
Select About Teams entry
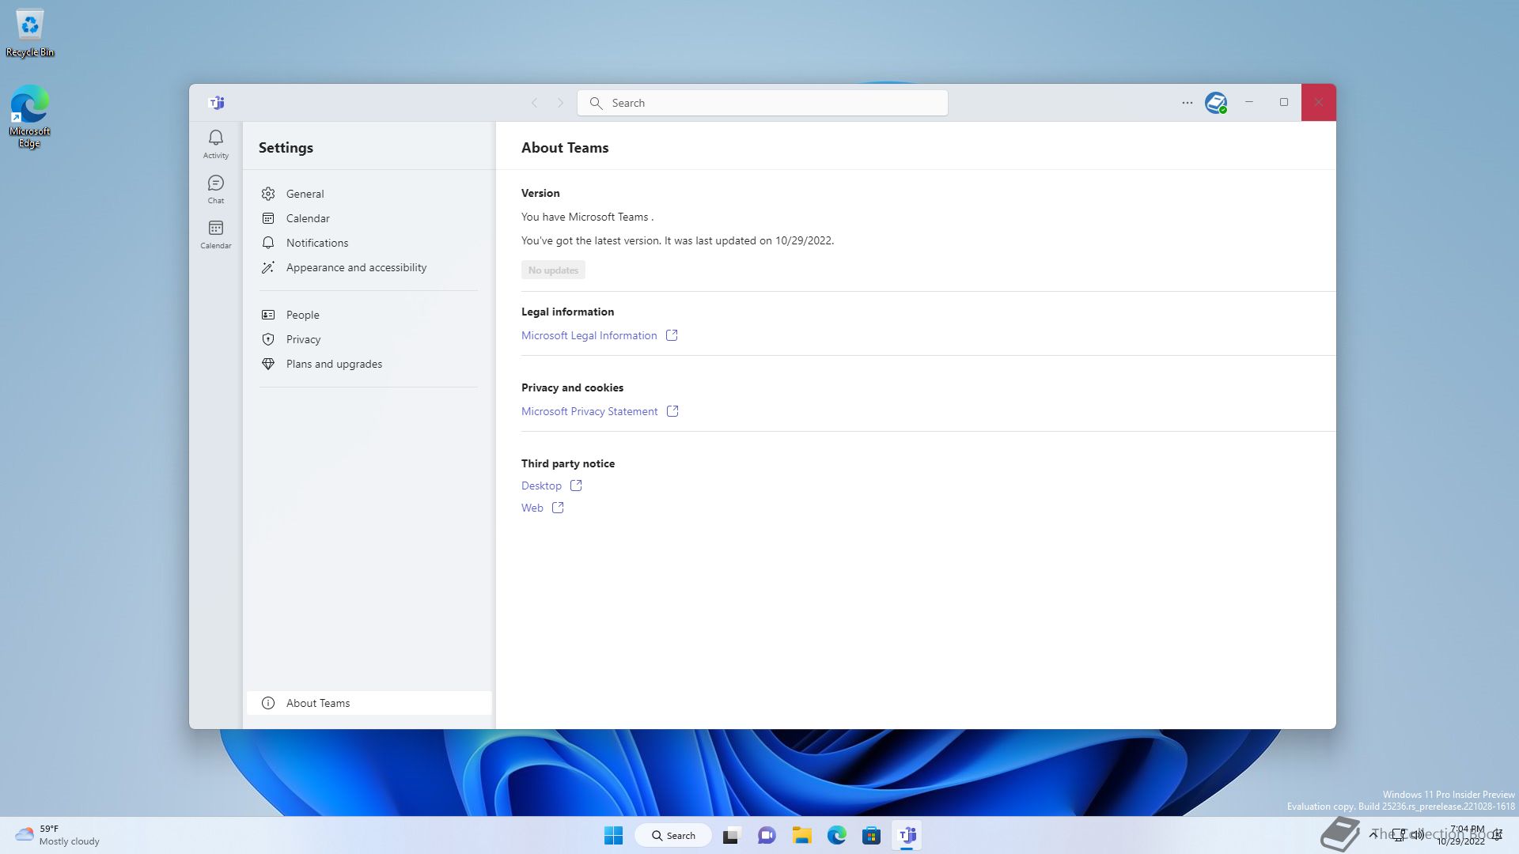point(369,703)
